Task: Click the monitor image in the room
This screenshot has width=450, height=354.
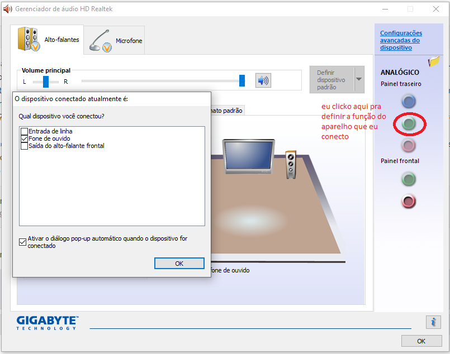Action: click(249, 156)
